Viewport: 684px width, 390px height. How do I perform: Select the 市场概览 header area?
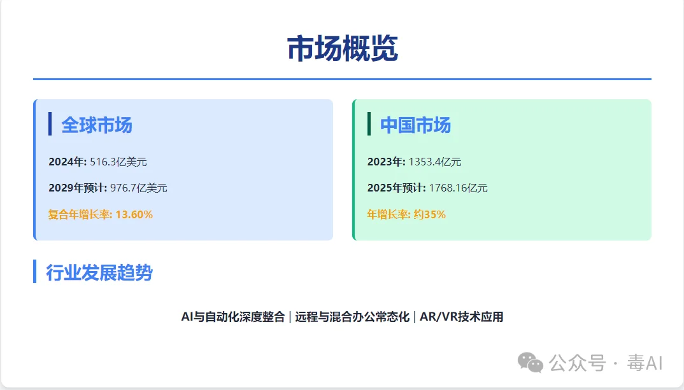click(x=342, y=48)
